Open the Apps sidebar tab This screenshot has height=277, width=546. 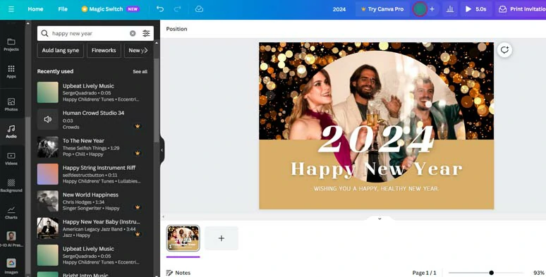11,71
